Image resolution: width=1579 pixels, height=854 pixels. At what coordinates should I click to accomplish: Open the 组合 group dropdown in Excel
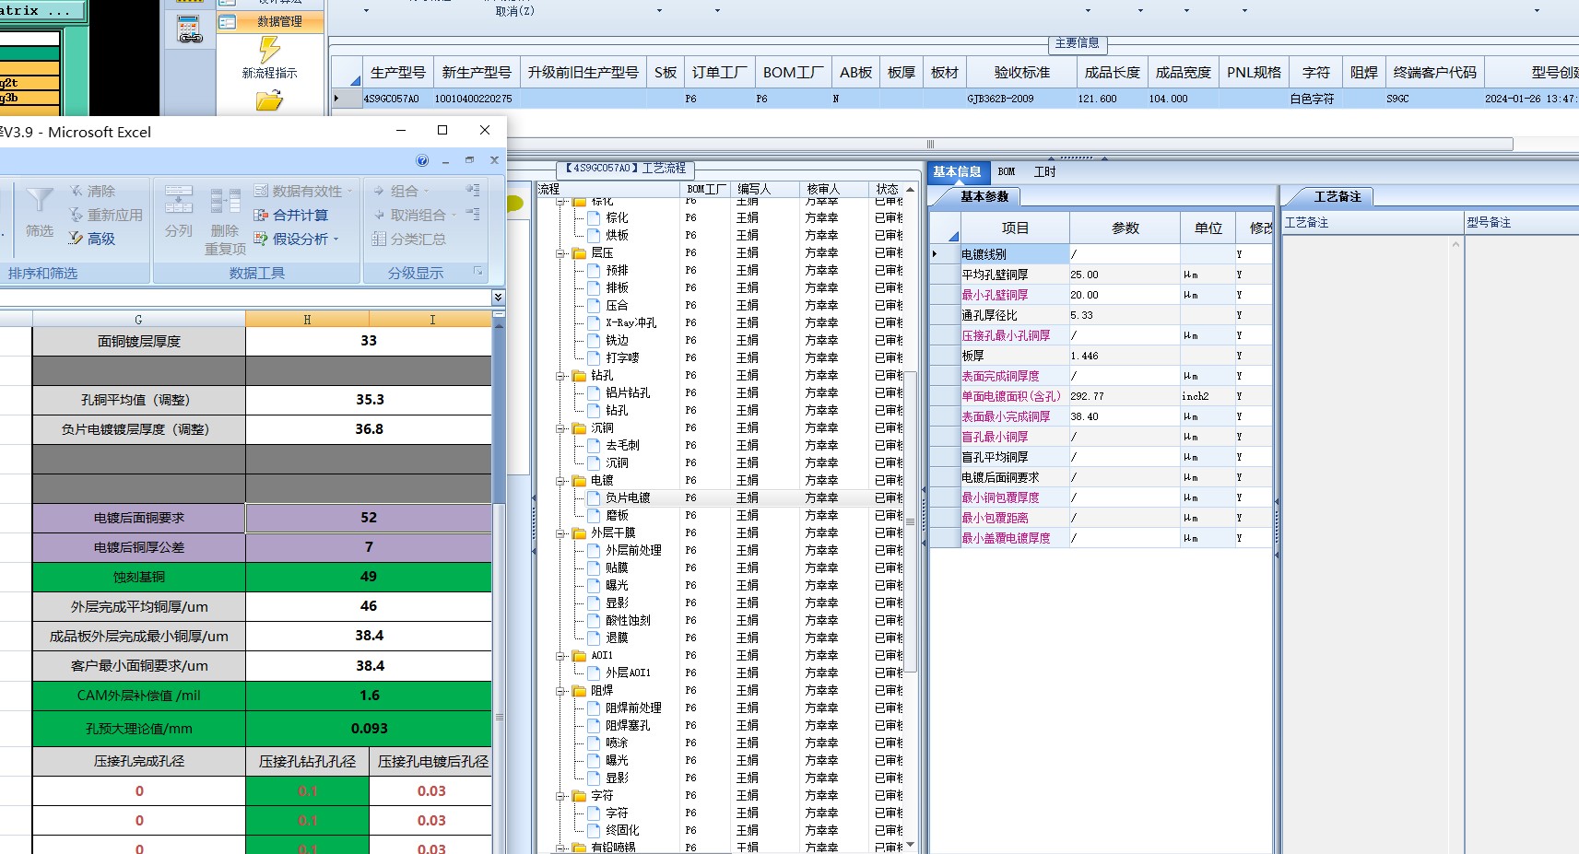click(401, 191)
